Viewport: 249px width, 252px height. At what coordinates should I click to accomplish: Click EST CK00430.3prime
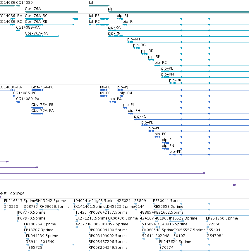(123, 218)
